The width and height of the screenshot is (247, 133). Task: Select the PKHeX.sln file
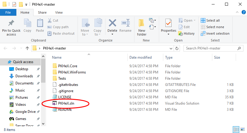[66, 103]
